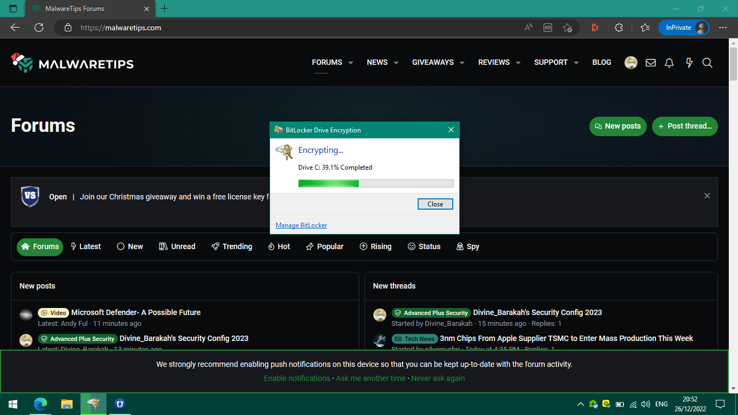
Task: Open File Explorer from the taskbar
Action: [x=66, y=404]
